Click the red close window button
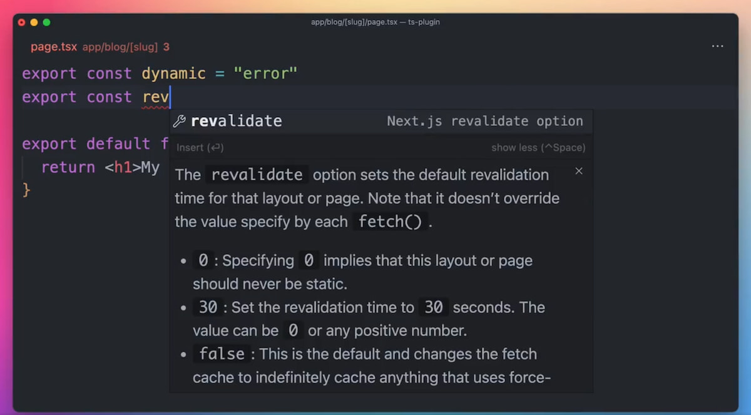Viewport: 751px width, 415px height. 21,23
